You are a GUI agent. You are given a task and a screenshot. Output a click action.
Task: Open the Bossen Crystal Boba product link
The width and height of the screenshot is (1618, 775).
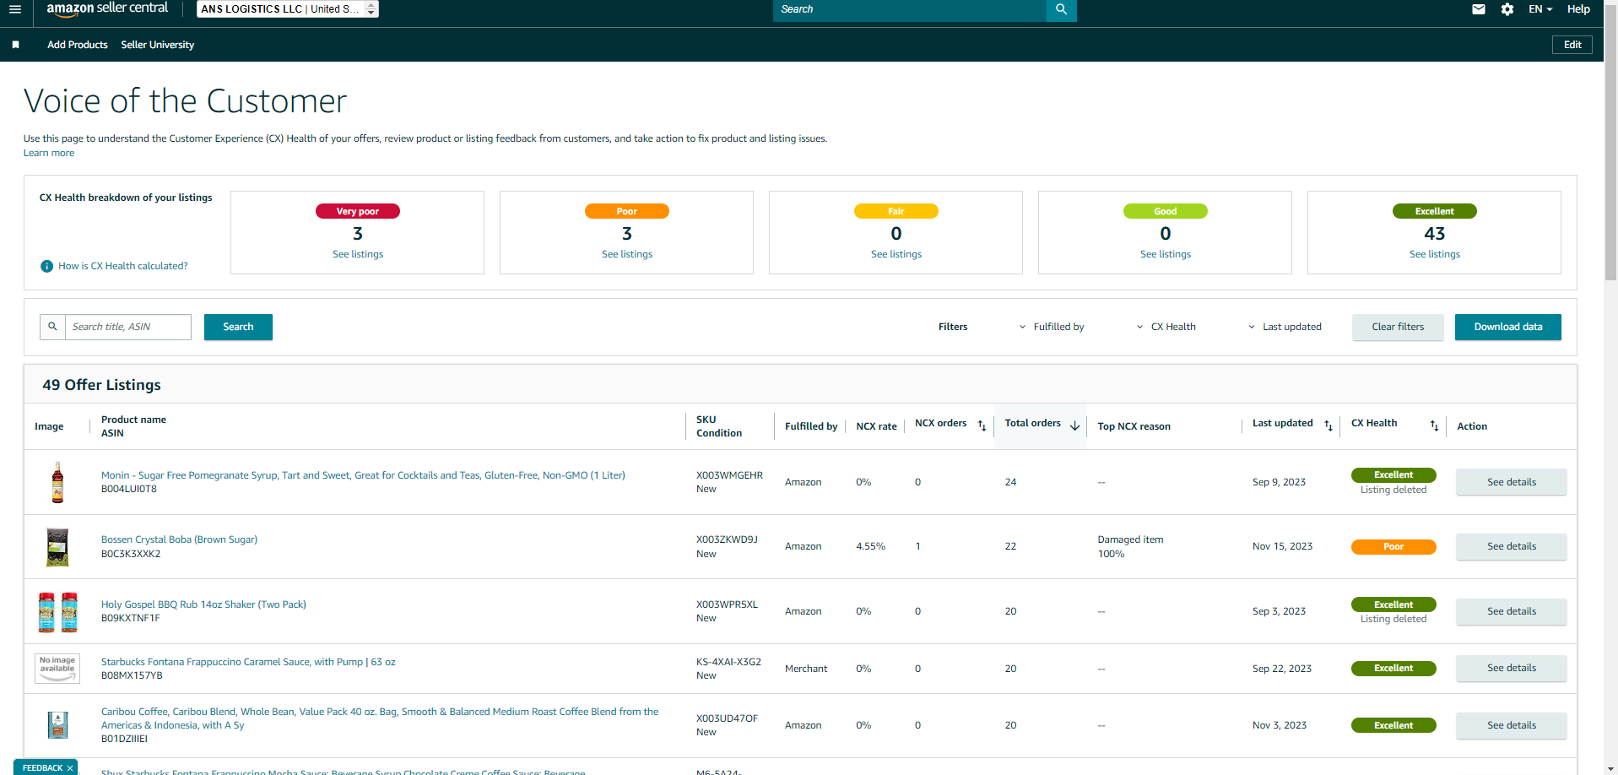[179, 539]
